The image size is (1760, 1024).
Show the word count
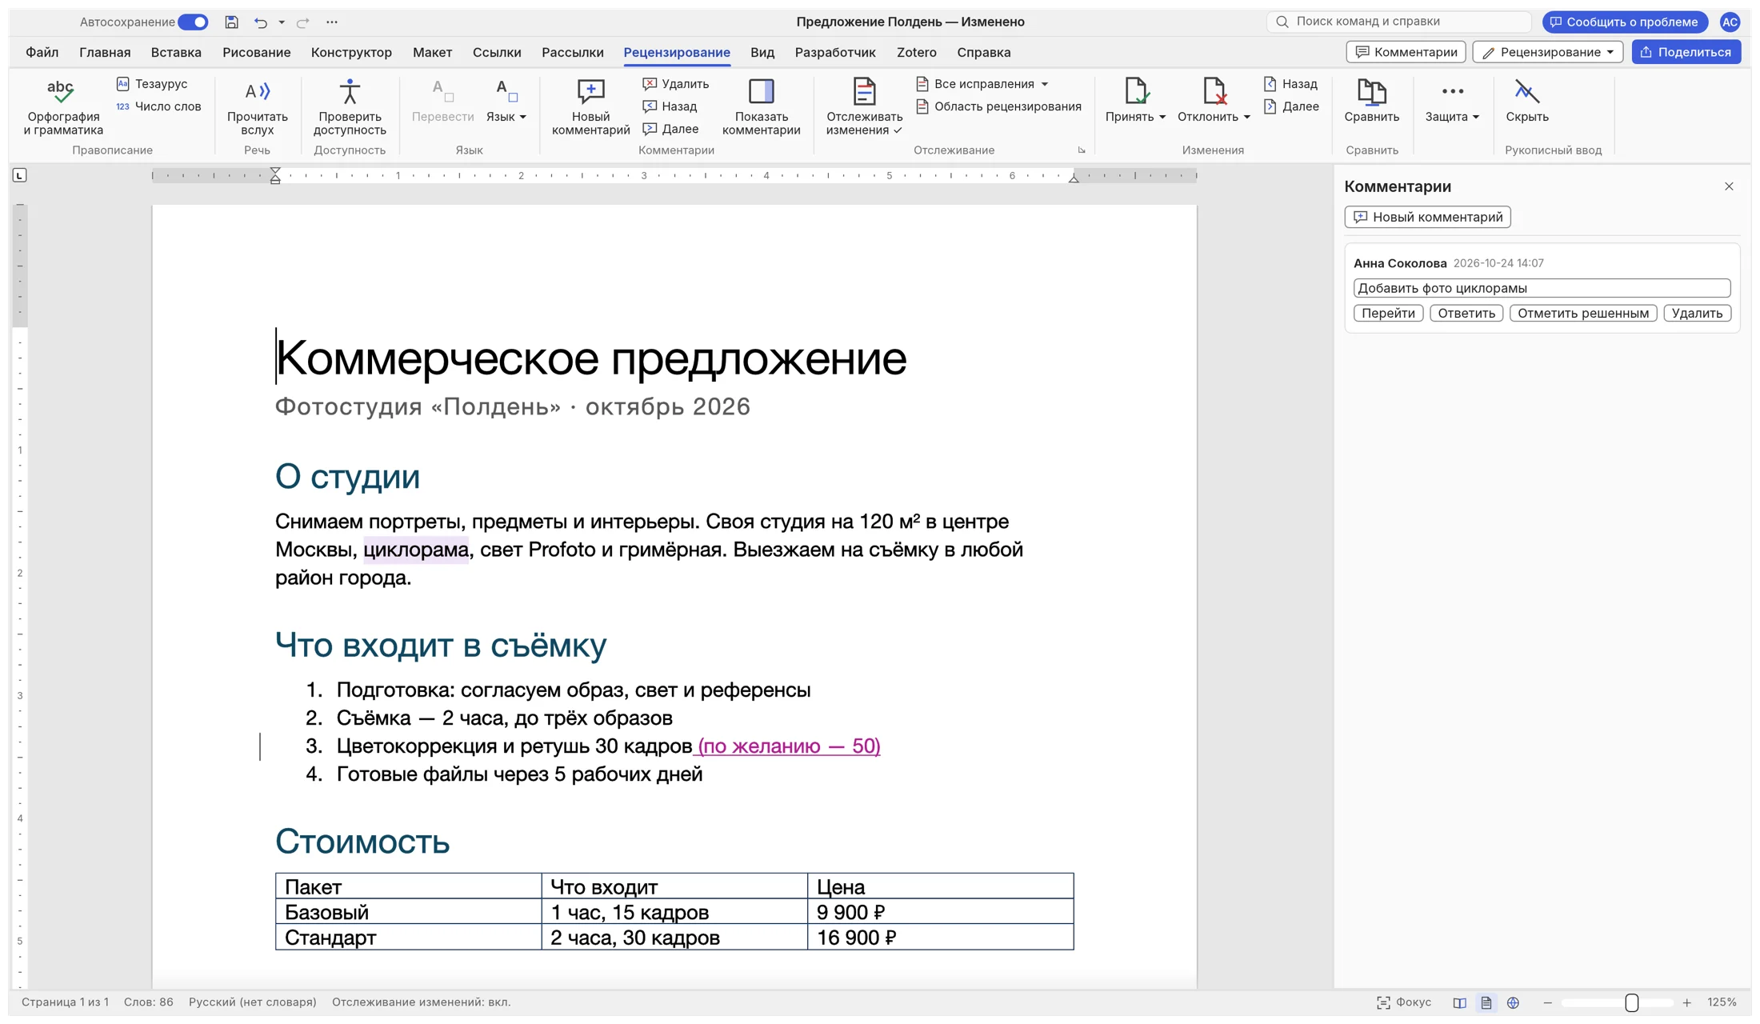point(158,106)
